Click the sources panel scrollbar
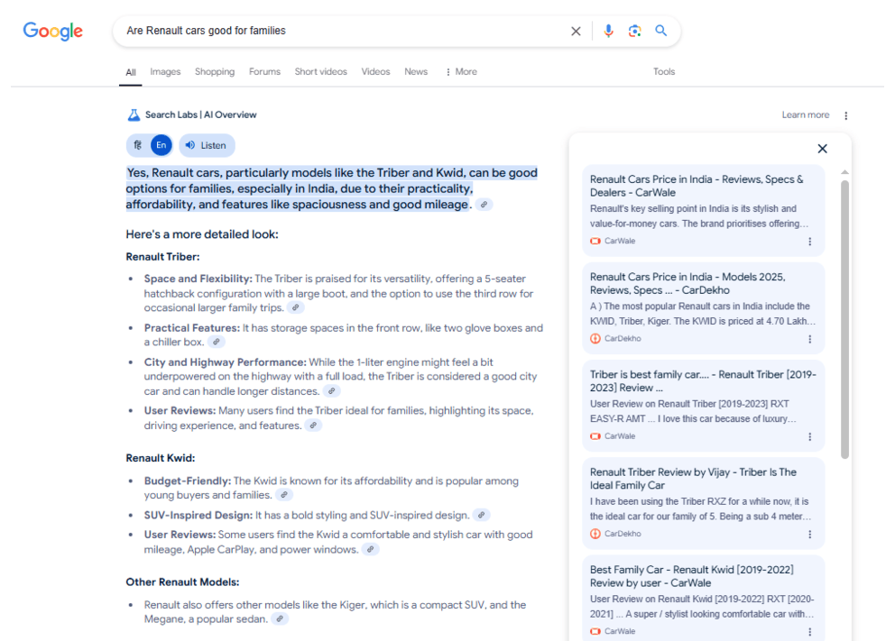Screen dimensions: 895x641 point(844,316)
